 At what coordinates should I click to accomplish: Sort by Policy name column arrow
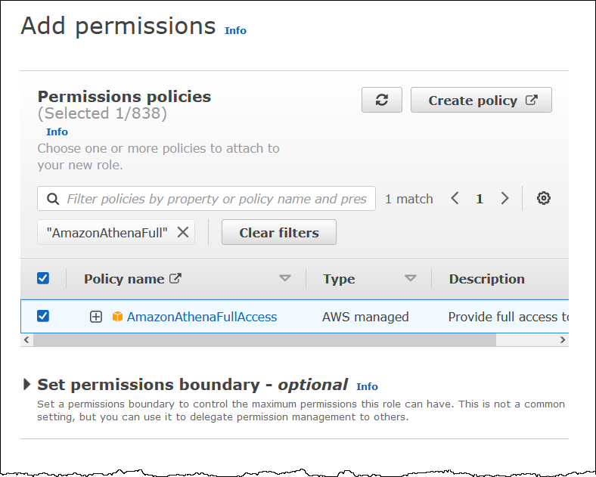285,278
